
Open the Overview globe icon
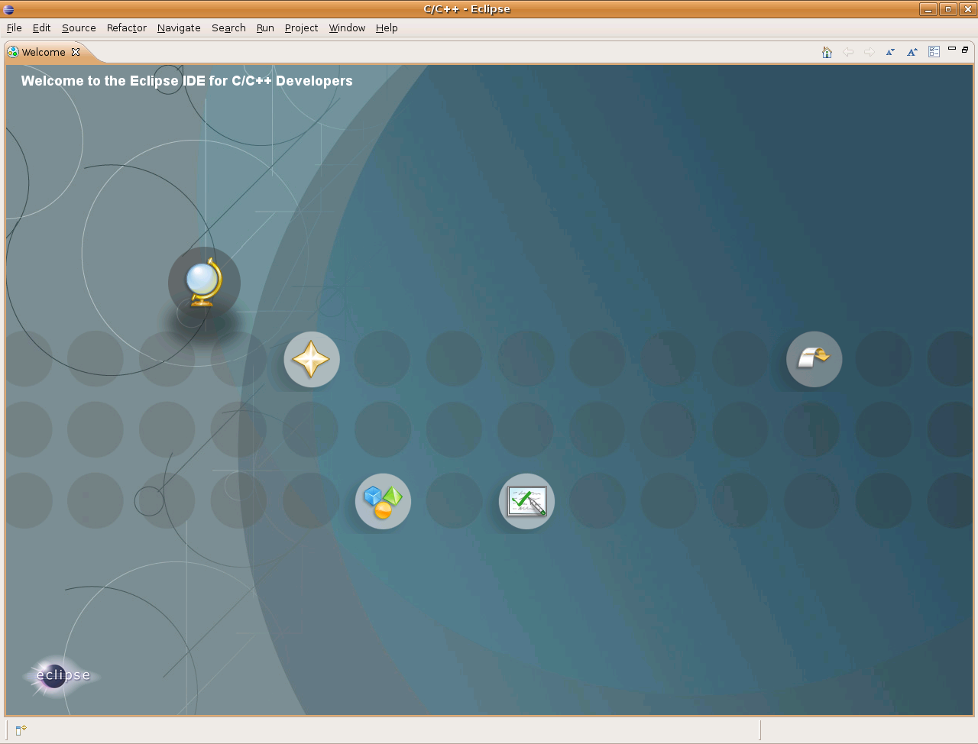click(x=204, y=283)
